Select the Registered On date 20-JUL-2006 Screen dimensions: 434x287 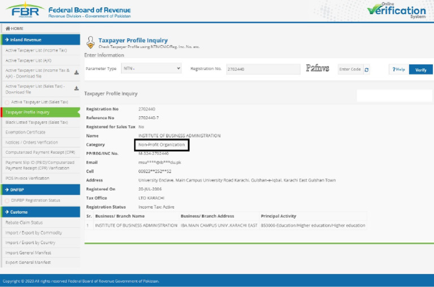pos(150,189)
